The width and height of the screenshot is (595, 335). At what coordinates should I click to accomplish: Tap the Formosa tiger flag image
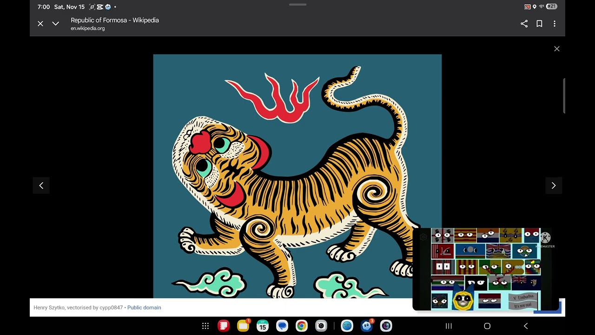pyautogui.click(x=297, y=176)
